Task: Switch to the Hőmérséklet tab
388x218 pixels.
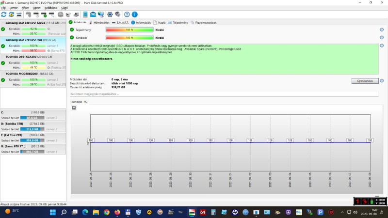Action: [x=99, y=22]
